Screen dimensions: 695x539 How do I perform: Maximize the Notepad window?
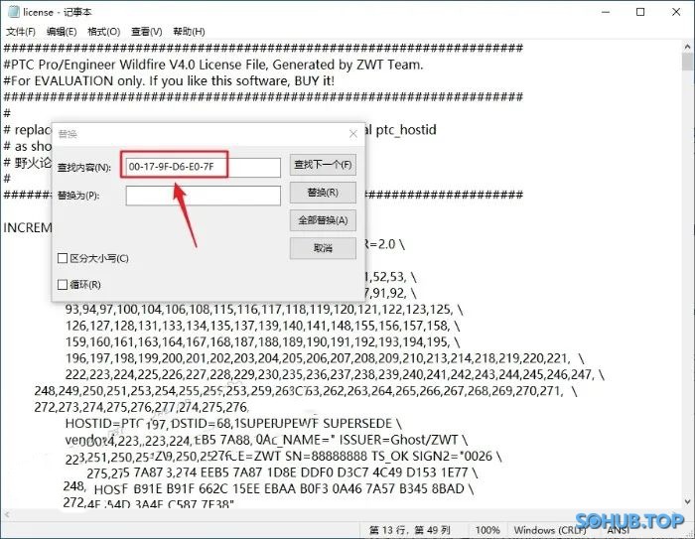[640, 12]
